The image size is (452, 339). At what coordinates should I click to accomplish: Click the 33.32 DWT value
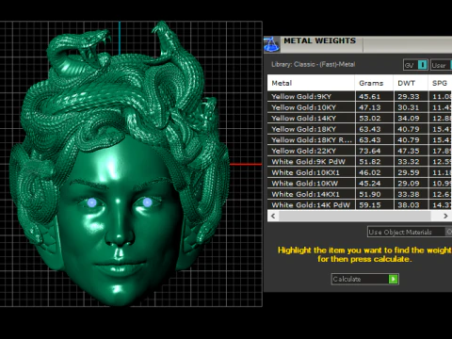click(409, 162)
